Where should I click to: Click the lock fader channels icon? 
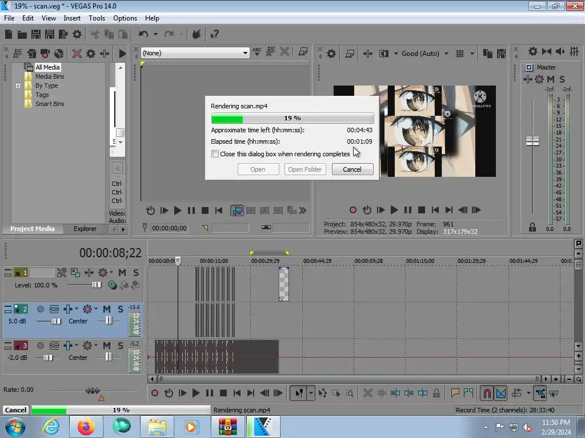pos(532,227)
